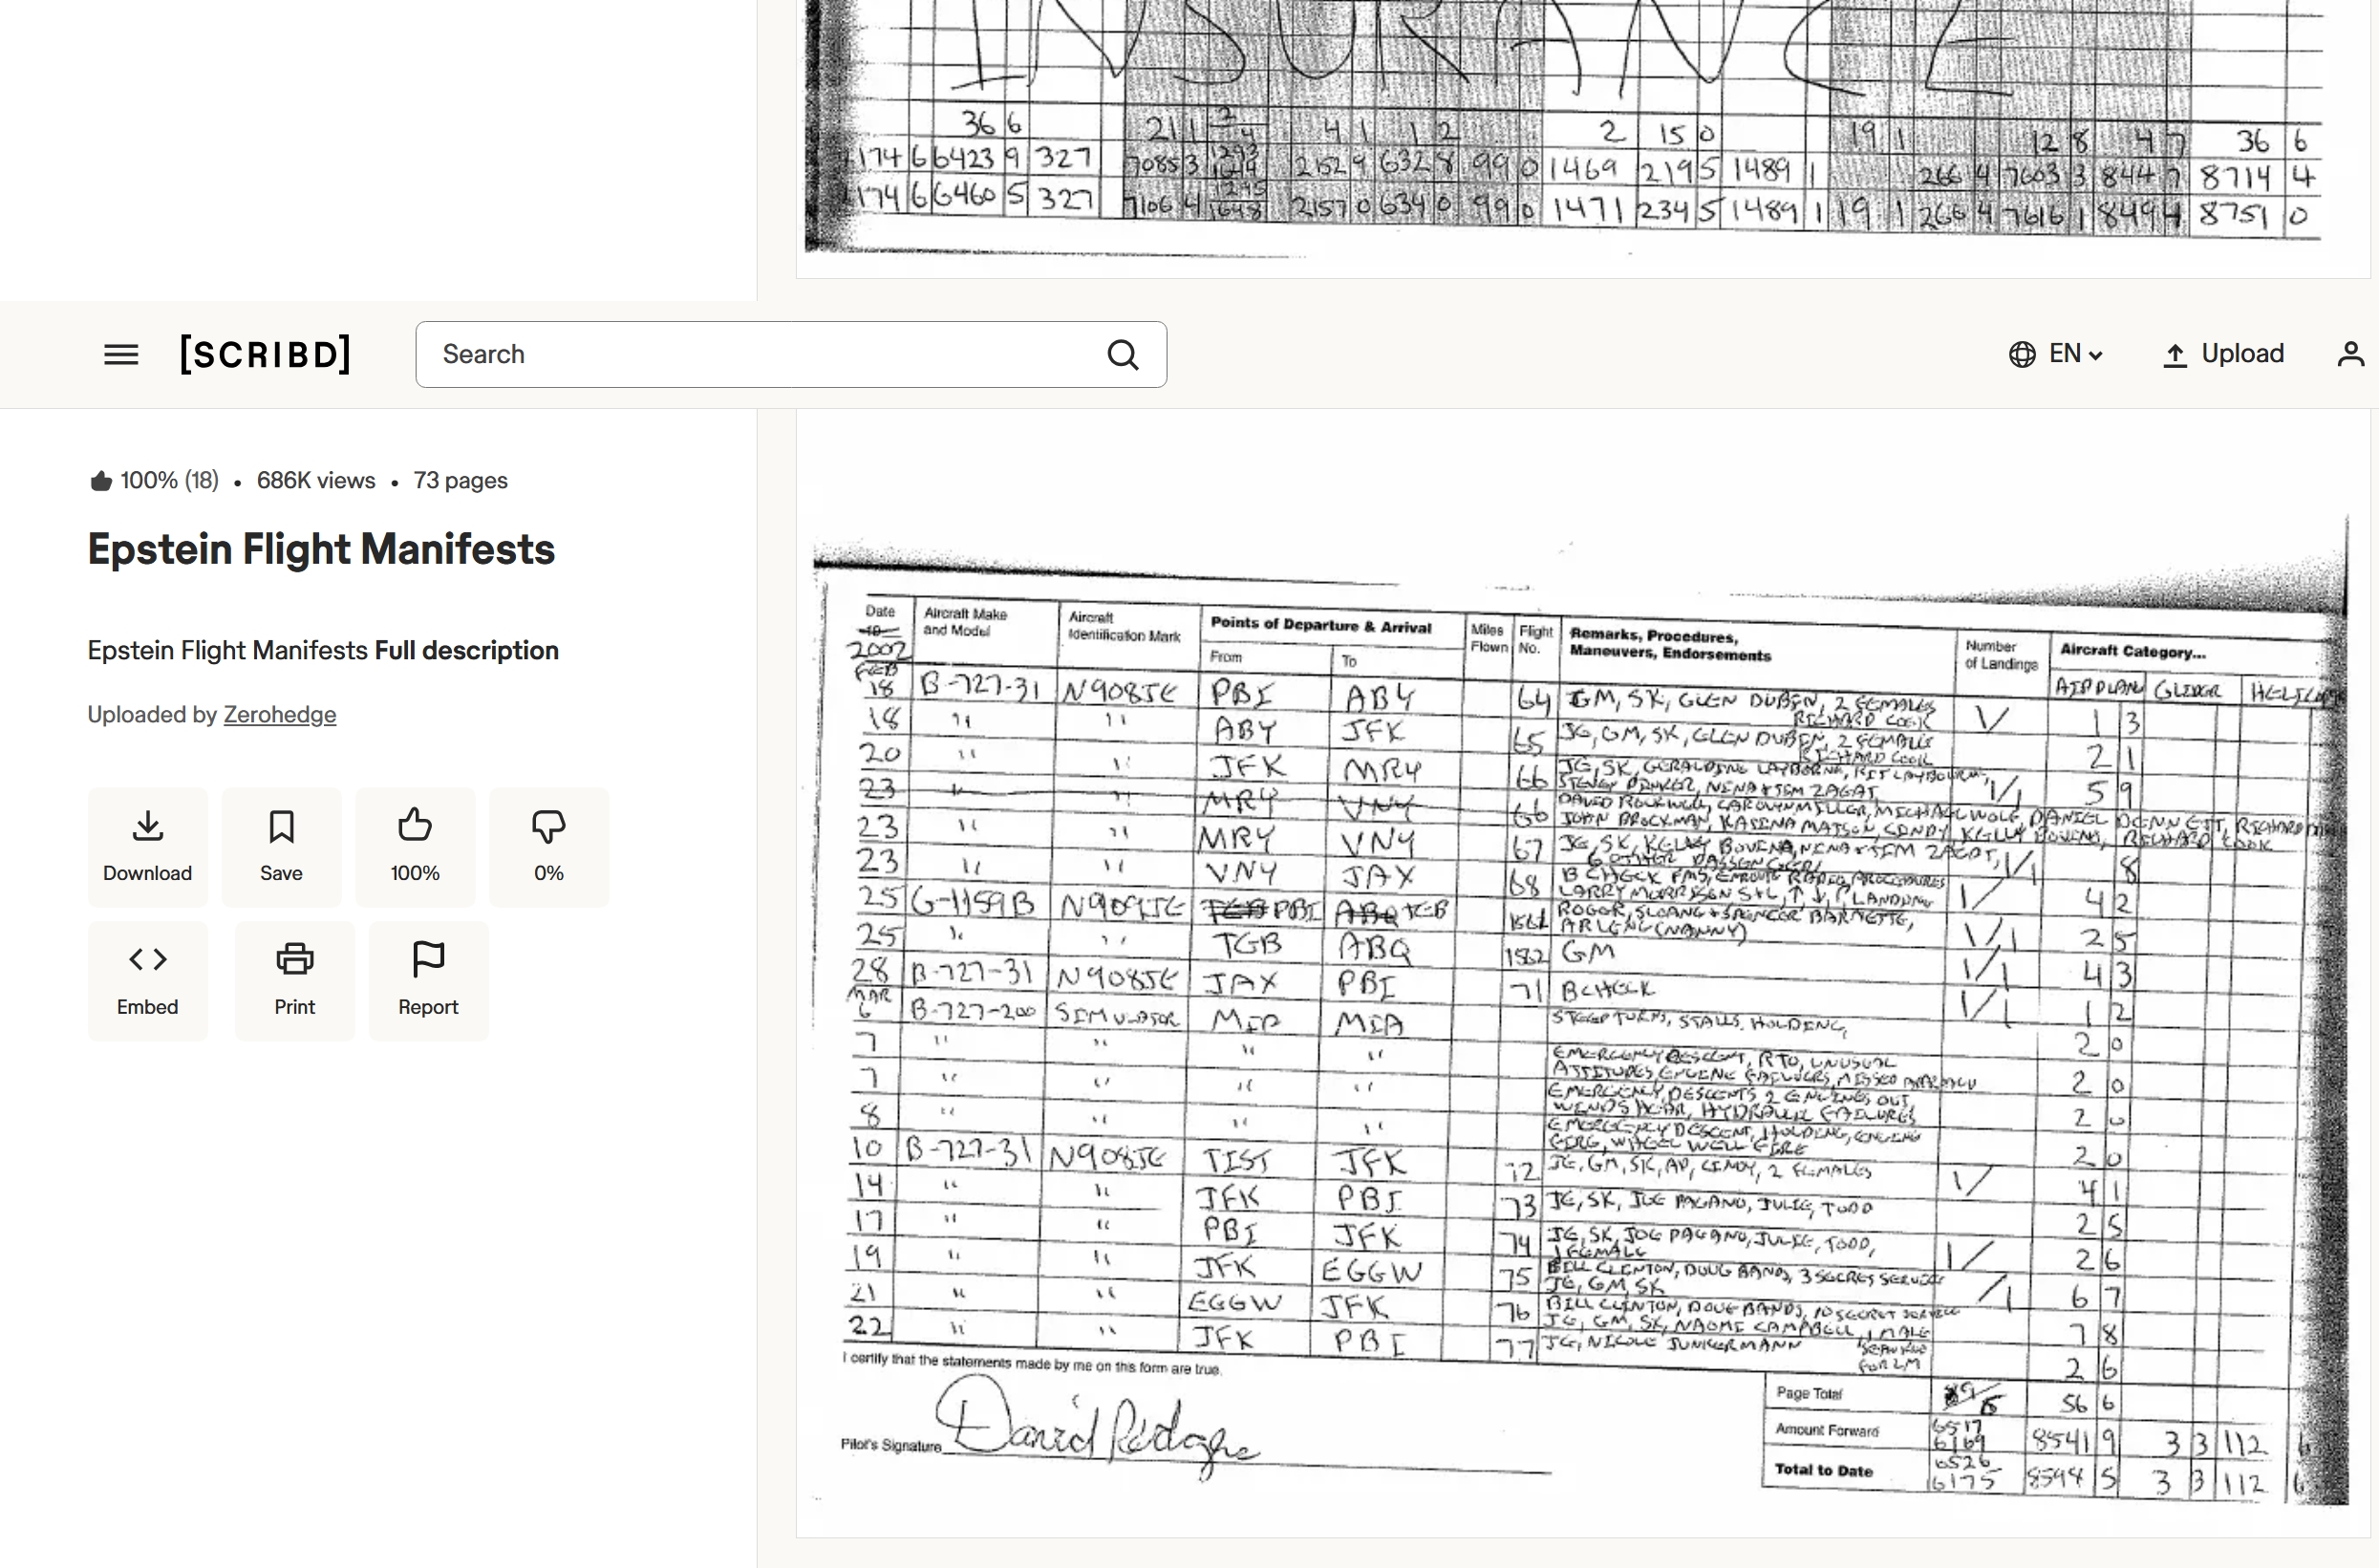The width and height of the screenshot is (2379, 1568).
Task: Click the Upload button
Action: (x=2223, y=354)
